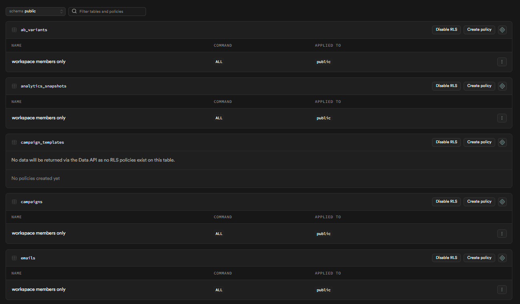Create policy for campaigns

coord(479,201)
